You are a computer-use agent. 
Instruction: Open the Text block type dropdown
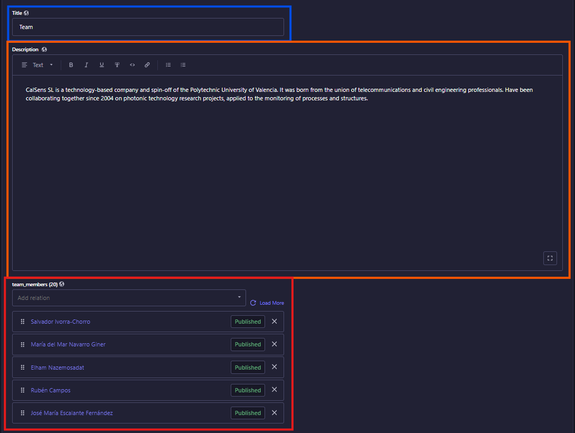[x=37, y=65]
